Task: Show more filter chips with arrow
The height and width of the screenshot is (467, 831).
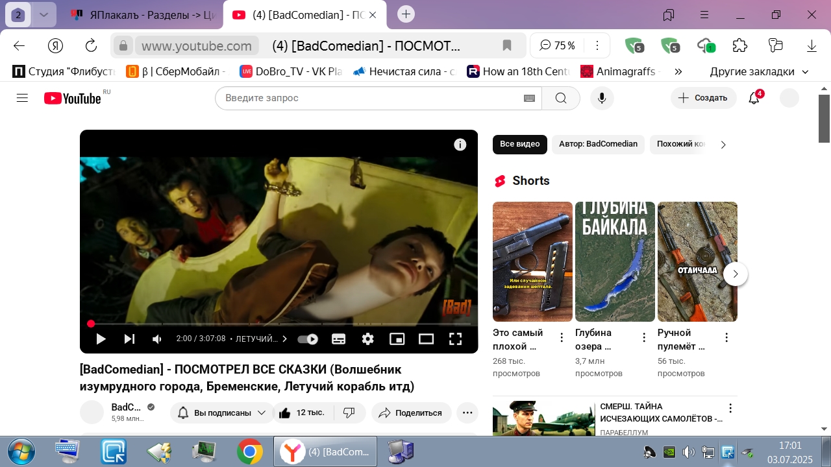Action: 723,145
